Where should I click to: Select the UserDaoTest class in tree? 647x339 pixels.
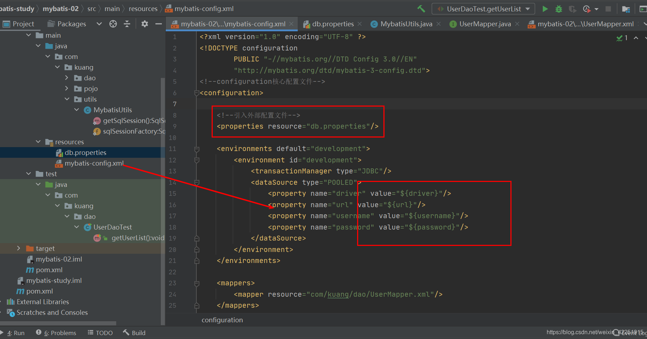pos(112,227)
